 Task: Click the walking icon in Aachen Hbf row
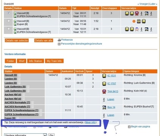[104, 100]
